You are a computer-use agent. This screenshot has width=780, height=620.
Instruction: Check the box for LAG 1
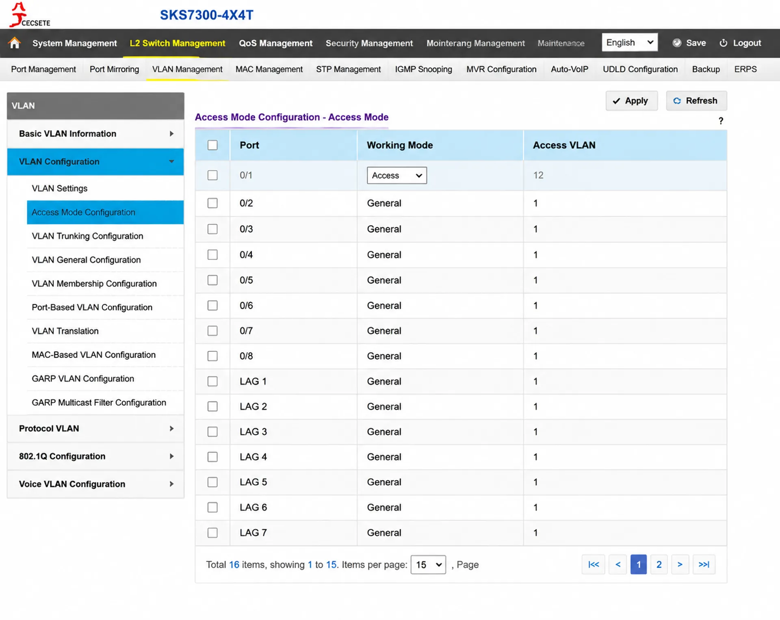pyautogui.click(x=212, y=381)
